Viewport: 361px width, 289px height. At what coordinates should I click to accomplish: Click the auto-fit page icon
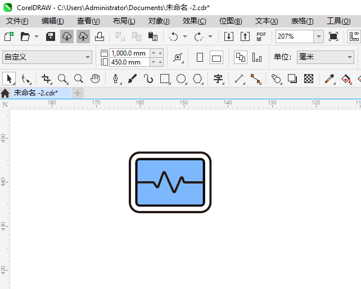(x=178, y=57)
